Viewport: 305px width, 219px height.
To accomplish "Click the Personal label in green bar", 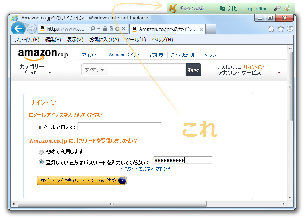I will pos(192,8).
